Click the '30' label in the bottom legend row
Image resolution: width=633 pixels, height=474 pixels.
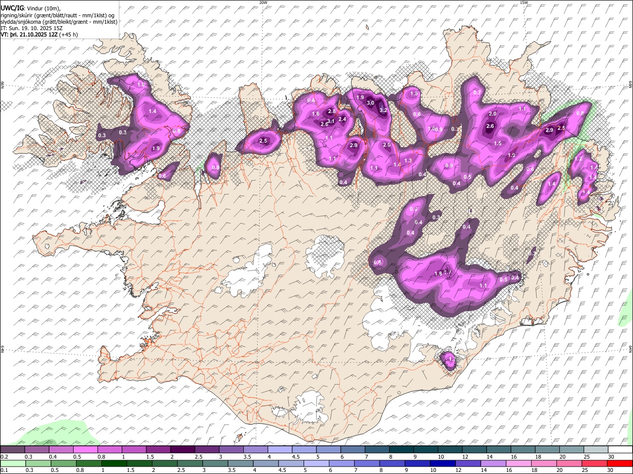point(610,471)
